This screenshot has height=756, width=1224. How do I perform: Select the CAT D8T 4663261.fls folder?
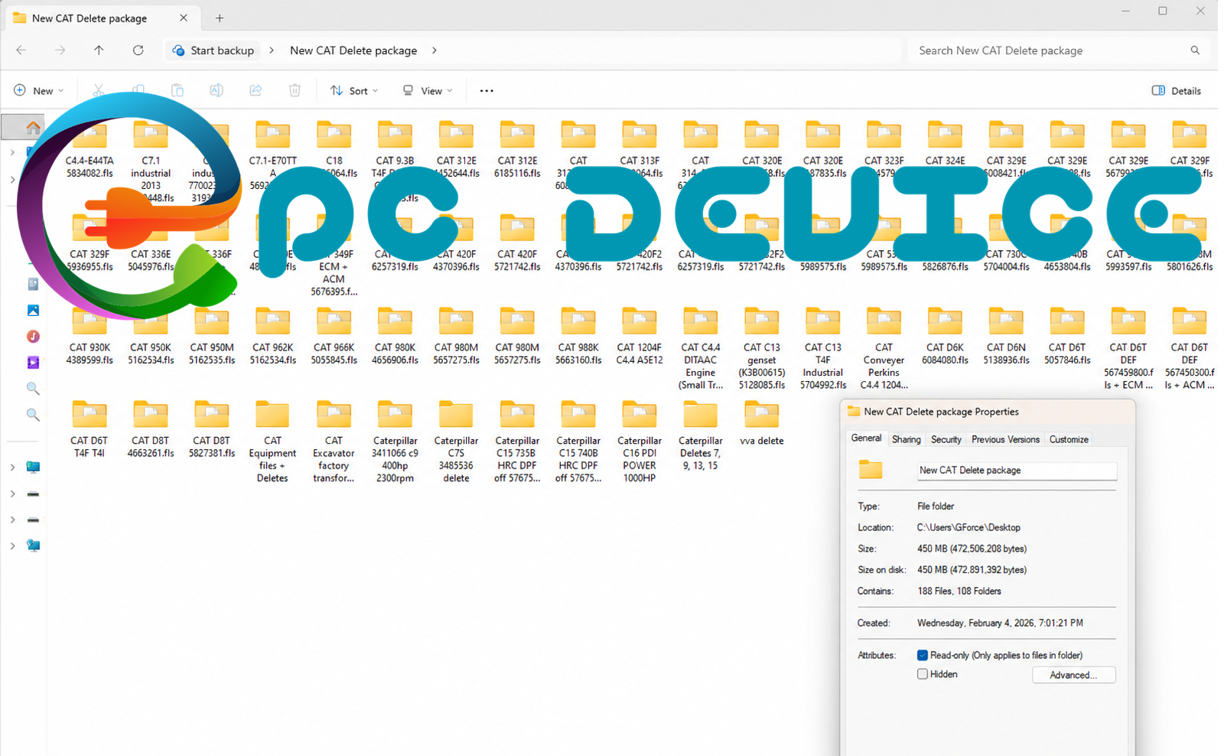click(x=151, y=429)
